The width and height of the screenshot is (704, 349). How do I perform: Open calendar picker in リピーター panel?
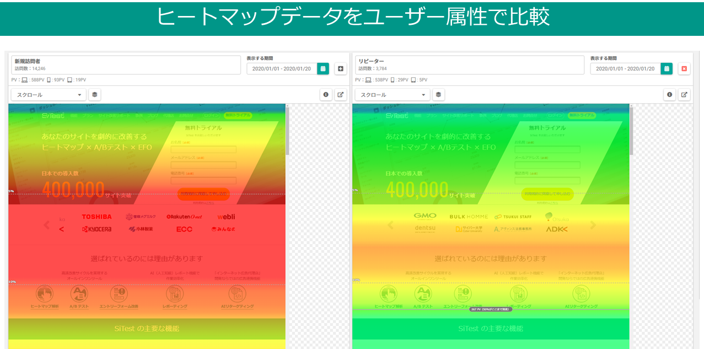(x=667, y=69)
